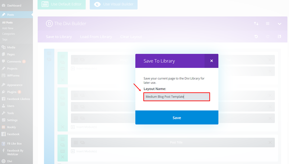
Task: Open Comments in sidebar
Action: [x=14, y=61]
